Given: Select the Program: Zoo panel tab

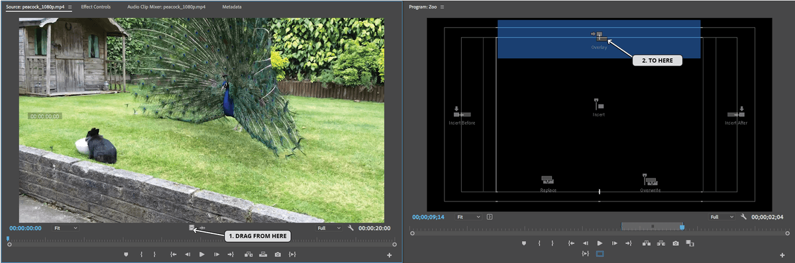Looking at the screenshot, I should coord(423,7).
